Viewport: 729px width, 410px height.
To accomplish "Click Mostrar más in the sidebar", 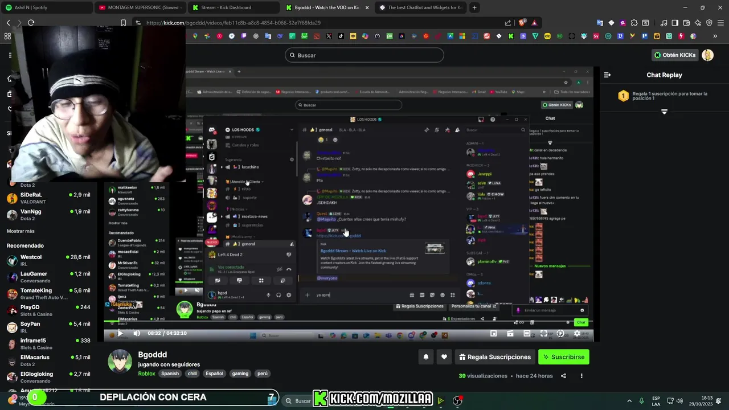I will click(21, 231).
